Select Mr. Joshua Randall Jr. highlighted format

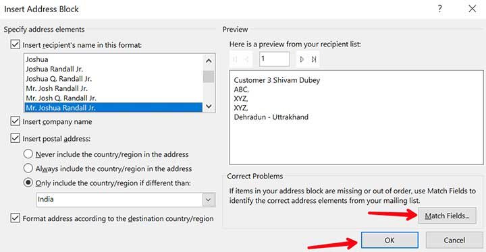pos(113,107)
